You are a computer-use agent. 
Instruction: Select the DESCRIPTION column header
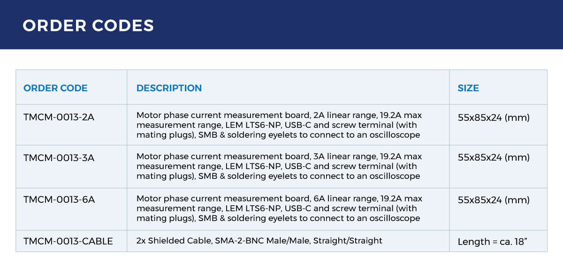click(x=169, y=88)
